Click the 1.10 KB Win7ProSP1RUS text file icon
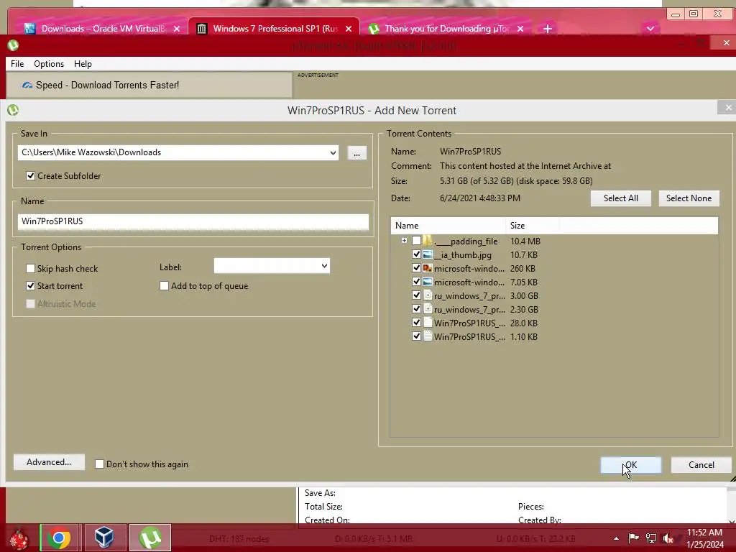736x552 pixels. tap(428, 336)
